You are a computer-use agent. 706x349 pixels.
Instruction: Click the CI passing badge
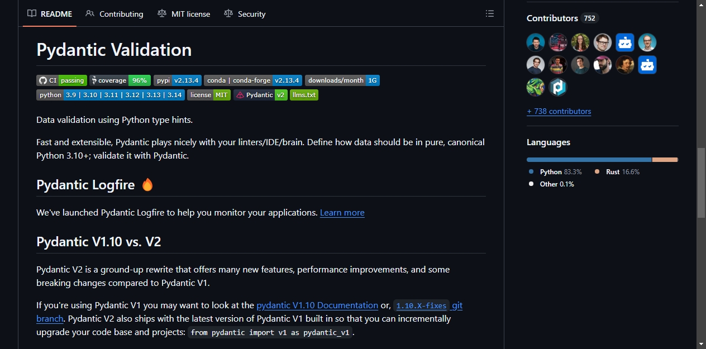pyautogui.click(x=61, y=80)
